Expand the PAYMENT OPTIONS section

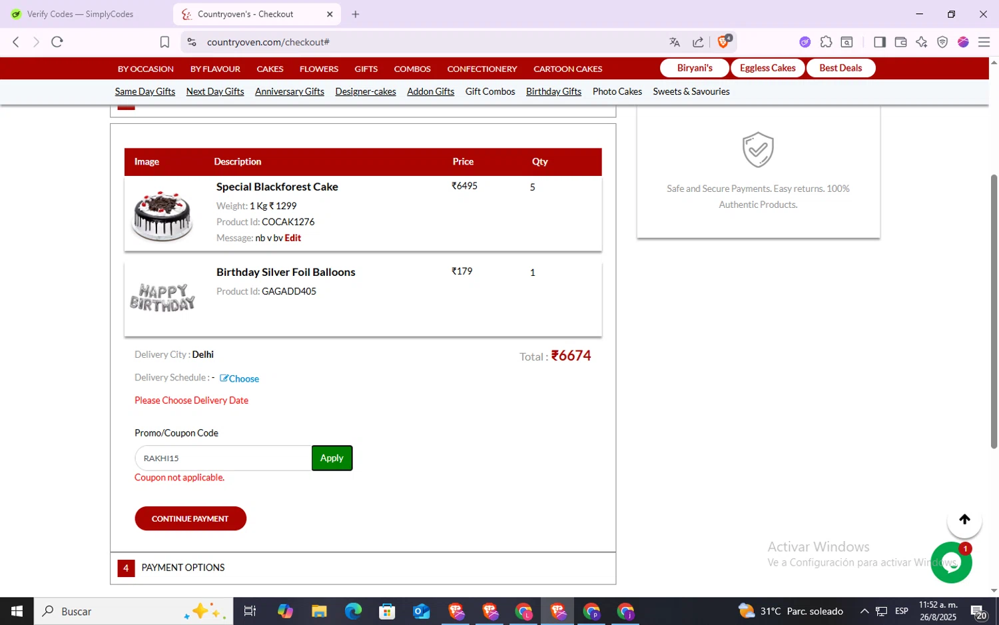point(363,568)
